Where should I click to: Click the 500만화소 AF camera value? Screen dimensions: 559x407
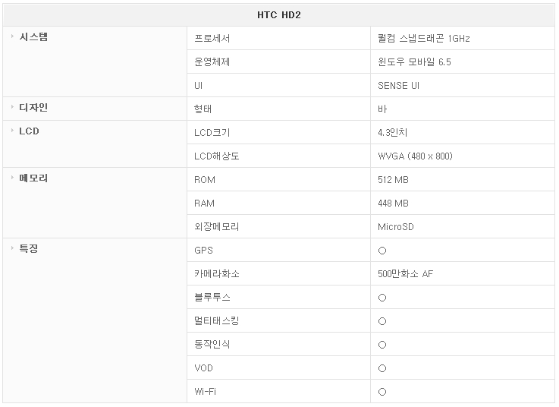pyautogui.click(x=405, y=274)
